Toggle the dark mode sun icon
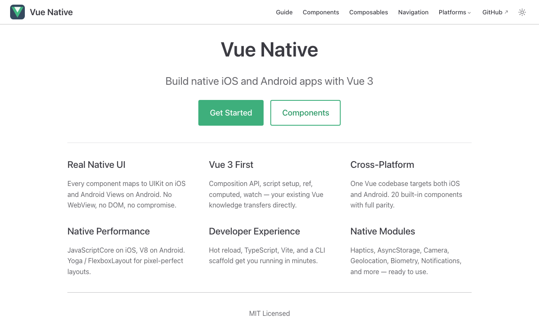This screenshot has height=334, width=539. coord(522,12)
